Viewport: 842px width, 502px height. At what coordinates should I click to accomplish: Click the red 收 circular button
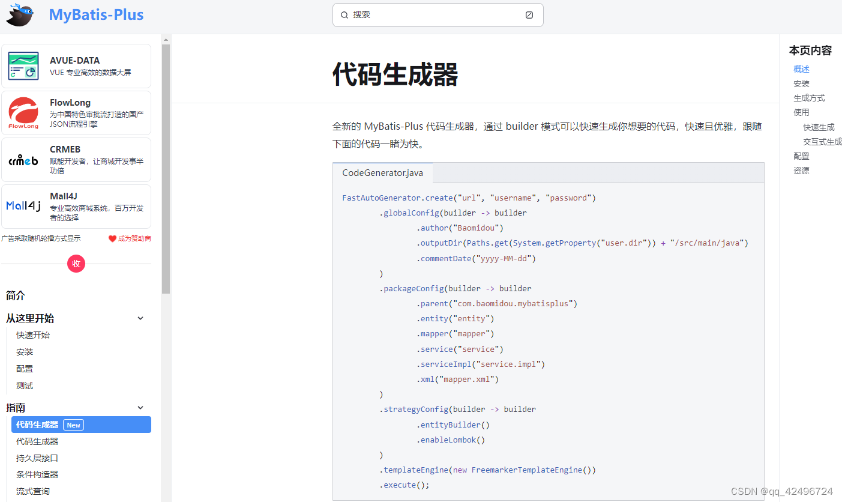(76, 263)
